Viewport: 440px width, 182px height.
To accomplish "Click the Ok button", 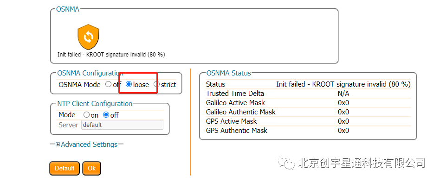I will tap(91, 168).
